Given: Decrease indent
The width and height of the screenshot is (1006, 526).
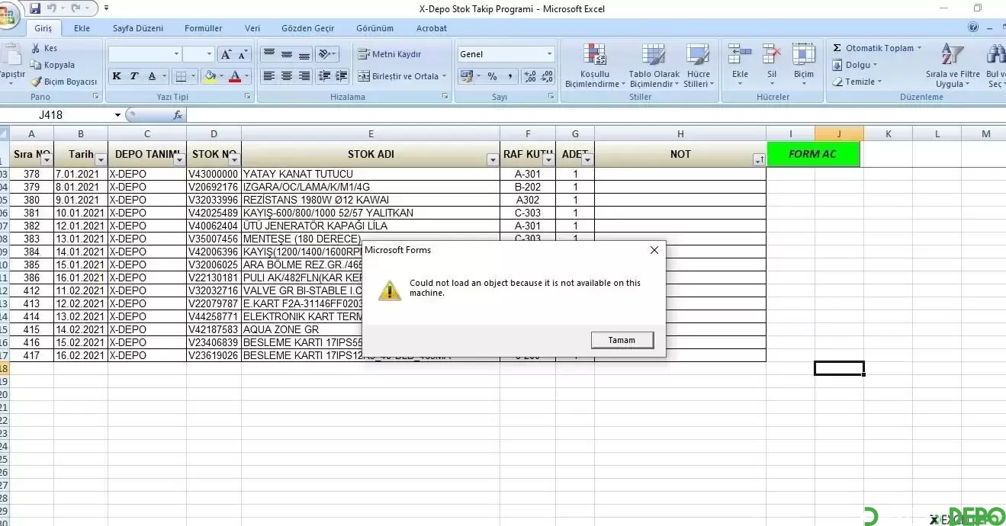Looking at the screenshot, I should 323,76.
